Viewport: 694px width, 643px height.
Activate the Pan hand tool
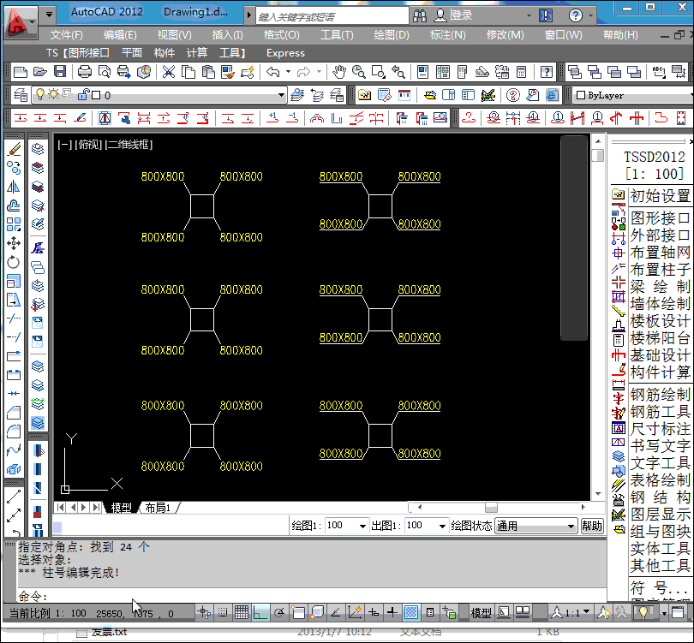[x=339, y=71]
